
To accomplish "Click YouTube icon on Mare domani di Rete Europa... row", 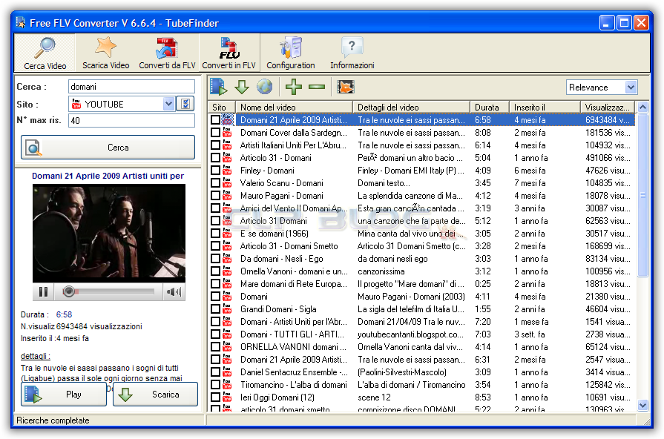I will click(227, 284).
